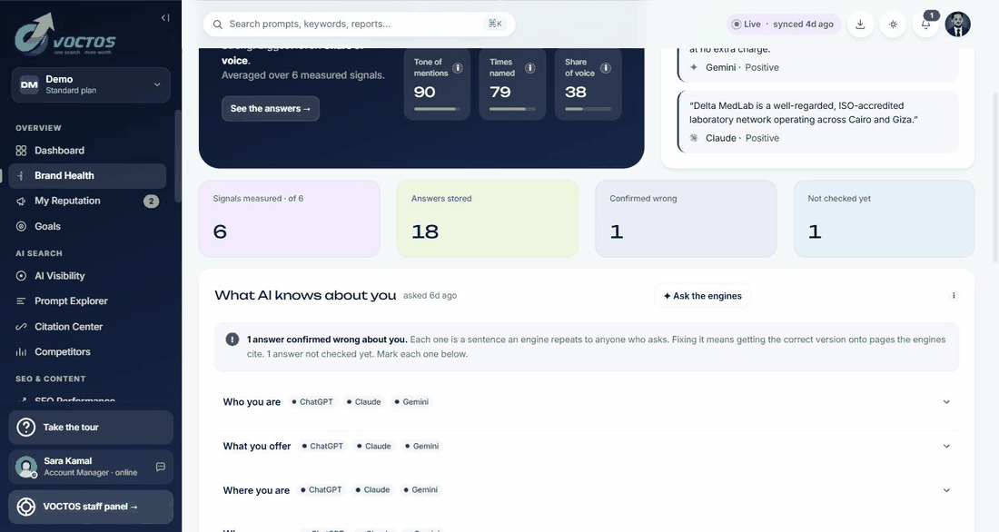
Task: Click the search magnifier icon
Action: (x=218, y=25)
